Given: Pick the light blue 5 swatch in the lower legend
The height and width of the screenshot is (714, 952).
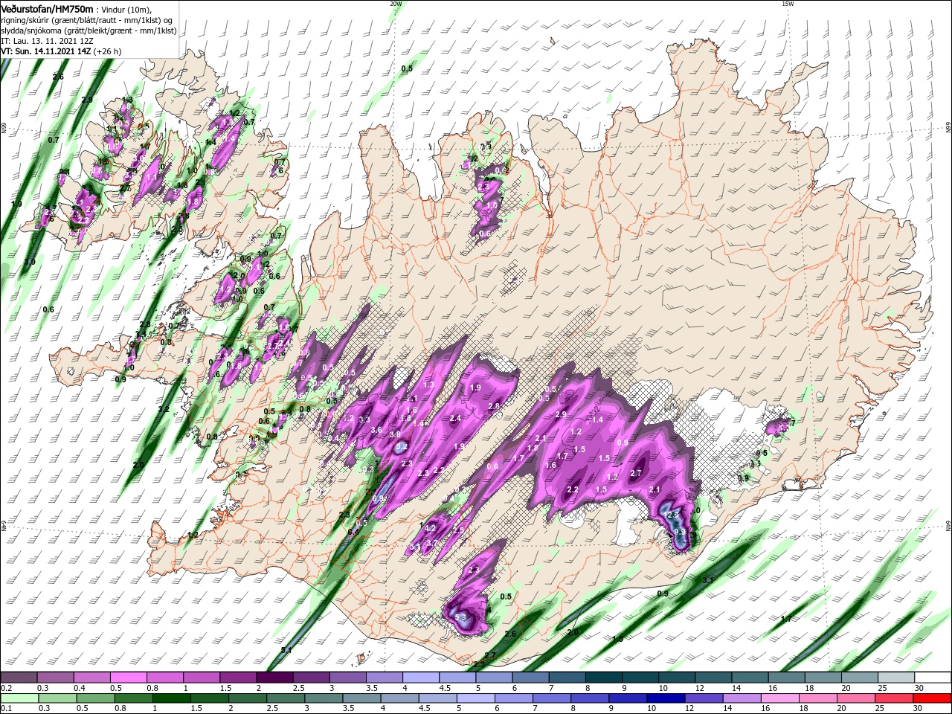Looking at the screenshot, I should 476,698.
